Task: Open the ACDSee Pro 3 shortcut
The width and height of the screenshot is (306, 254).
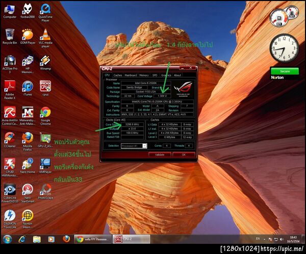Action: (10, 64)
